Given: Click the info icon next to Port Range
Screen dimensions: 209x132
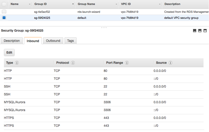Looking at the screenshot, I should pyautogui.click(x=127, y=63).
